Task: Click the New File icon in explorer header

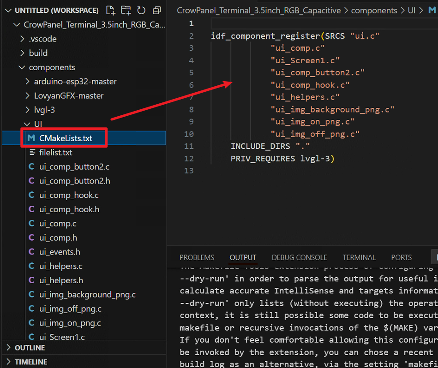Action: click(111, 10)
